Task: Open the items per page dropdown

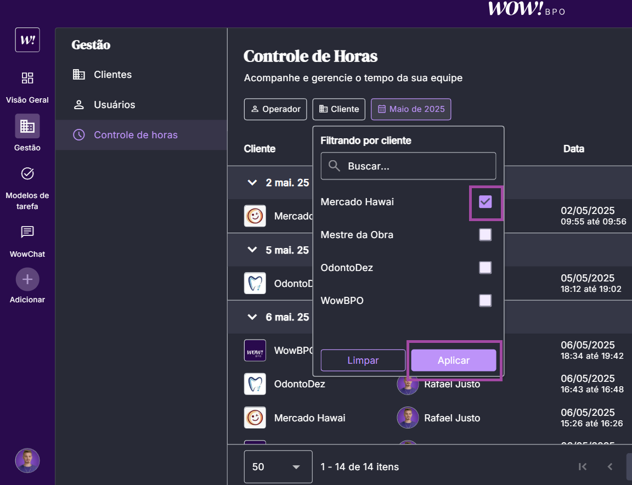Action: click(278, 467)
